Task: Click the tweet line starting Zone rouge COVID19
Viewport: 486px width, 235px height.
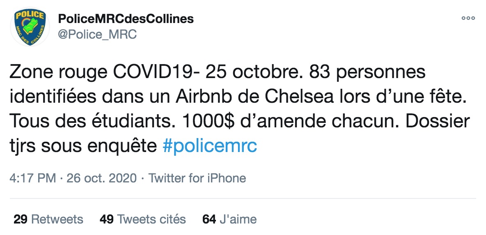Action: pos(218,73)
